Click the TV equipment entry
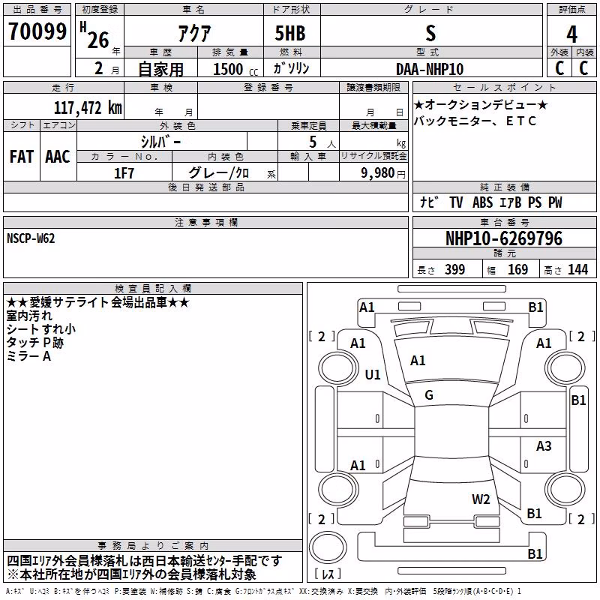600x600 pixels. [456, 202]
